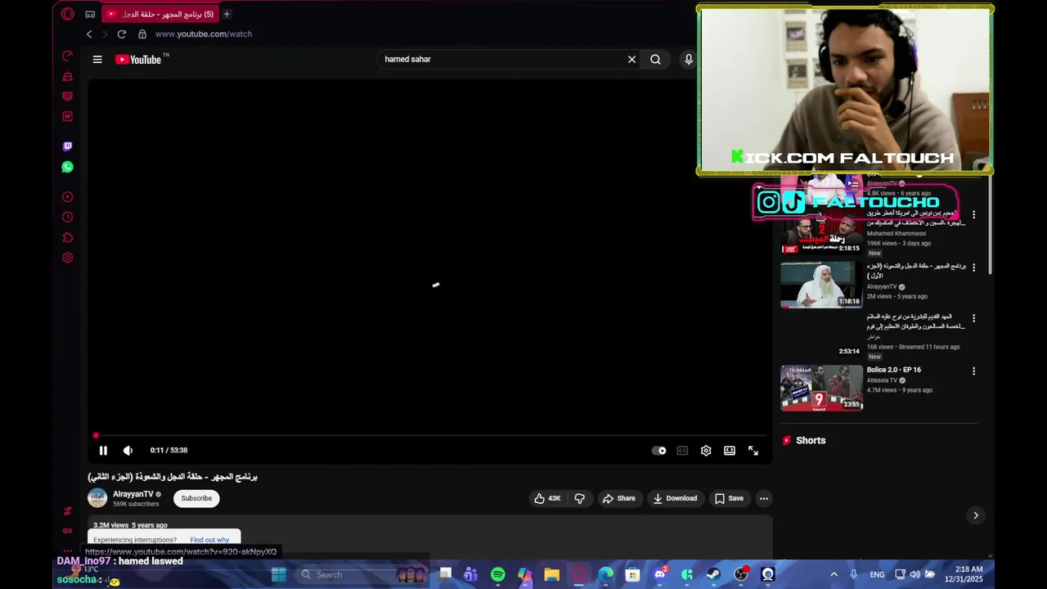Go back to previous page
1047x589 pixels.
coord(89,34)
